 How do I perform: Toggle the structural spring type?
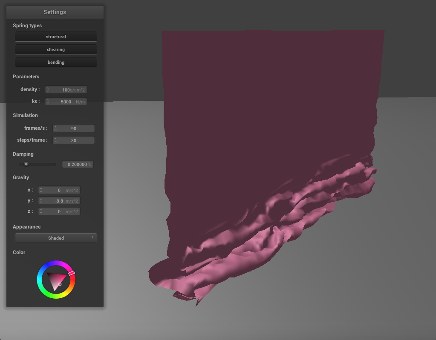click(56, 37)
